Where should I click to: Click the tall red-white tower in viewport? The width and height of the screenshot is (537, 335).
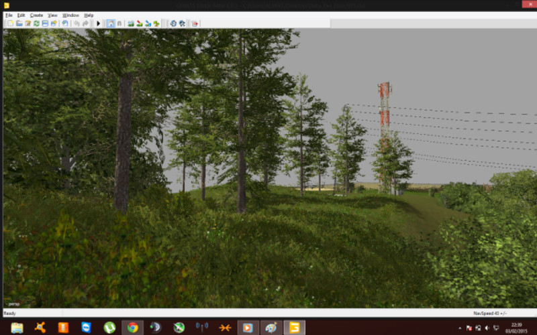(x=384, y=107)
